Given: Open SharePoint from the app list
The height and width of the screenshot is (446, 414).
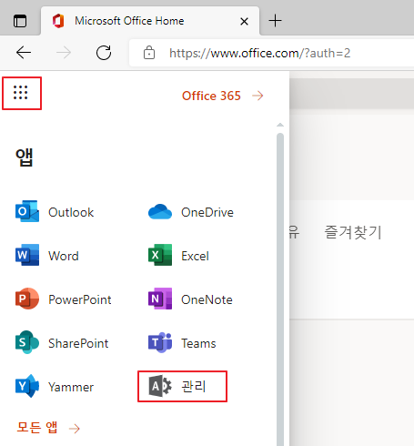Looking at the screenshot, I should pos(62,343).
